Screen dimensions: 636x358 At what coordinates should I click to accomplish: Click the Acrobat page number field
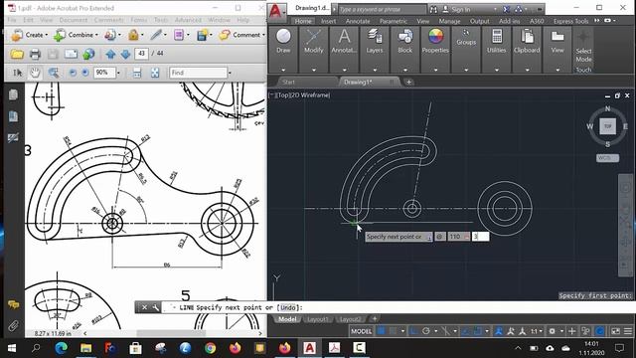click(141, 54)
